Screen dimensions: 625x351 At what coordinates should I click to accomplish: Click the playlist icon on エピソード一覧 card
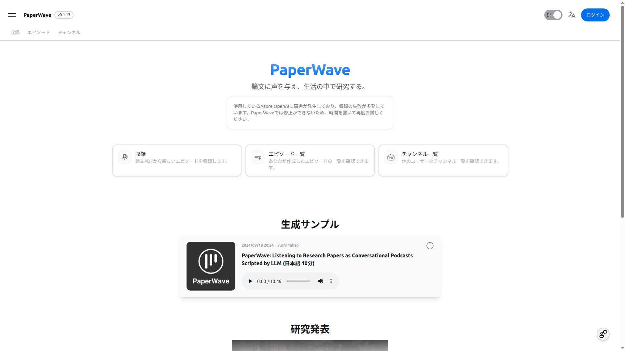258,157
